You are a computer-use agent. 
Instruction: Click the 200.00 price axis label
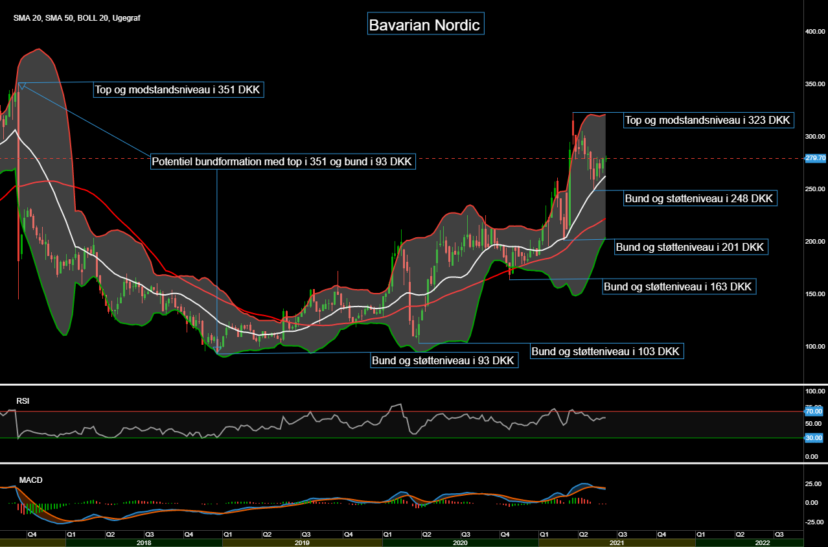814,241
